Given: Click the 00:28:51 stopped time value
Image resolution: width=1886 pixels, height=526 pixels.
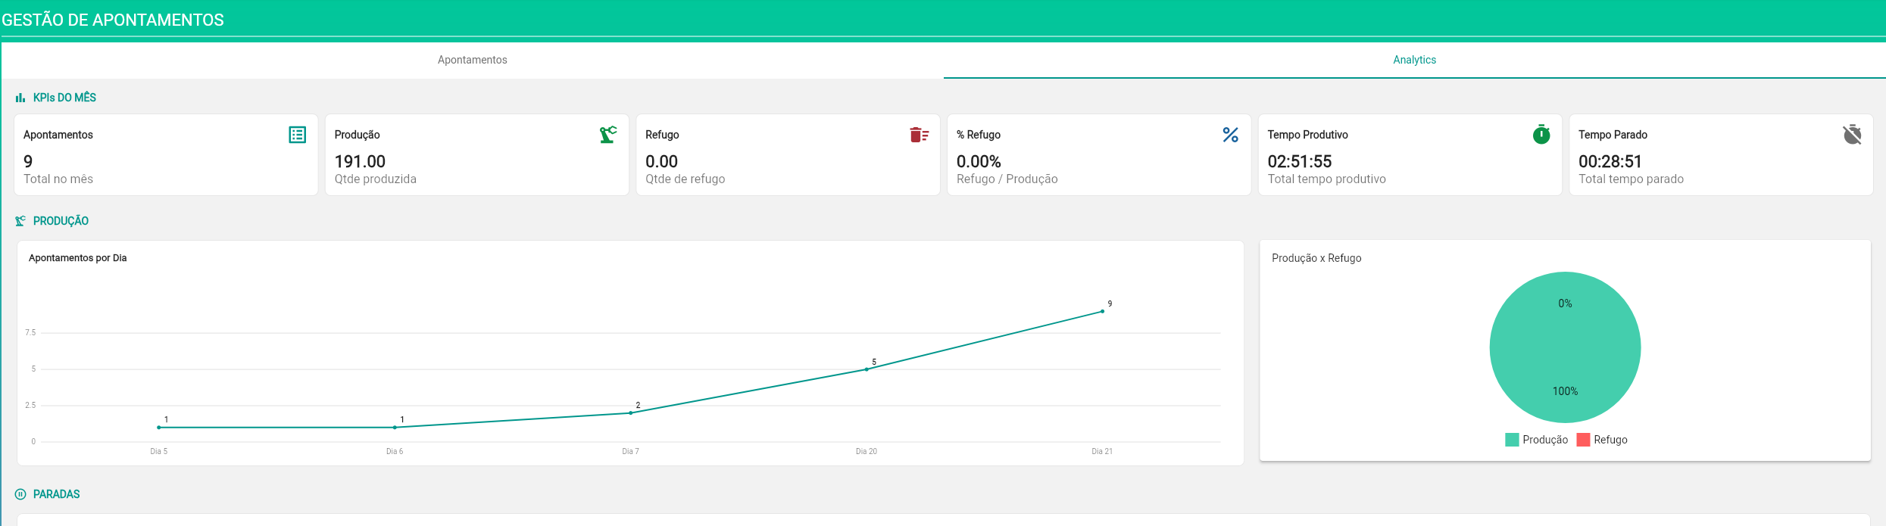Looking at the screenshot, I should [x=1610, y=161].
